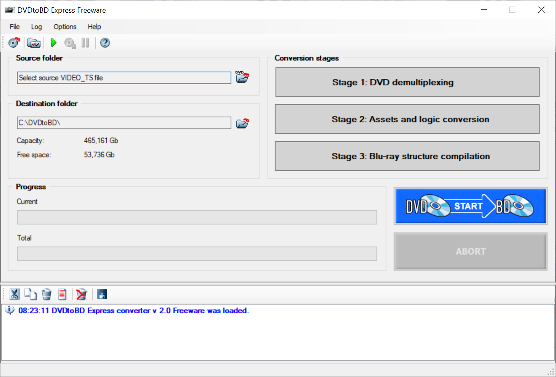Open help via the blue question mark icon
This screenshot has height=377, width=556.
pos(105,43)
